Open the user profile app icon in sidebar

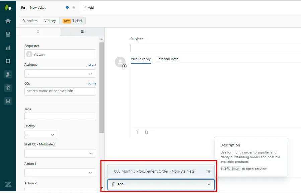[x=8, y=74]
